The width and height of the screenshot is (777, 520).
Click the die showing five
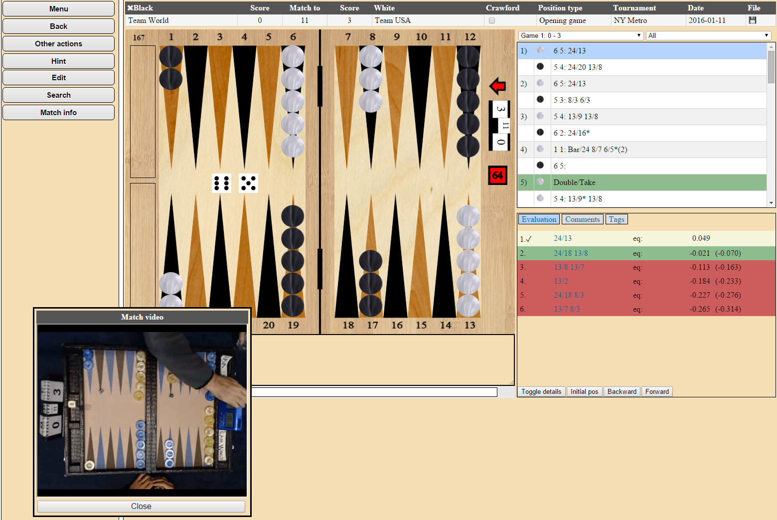[x=248, y=183]
